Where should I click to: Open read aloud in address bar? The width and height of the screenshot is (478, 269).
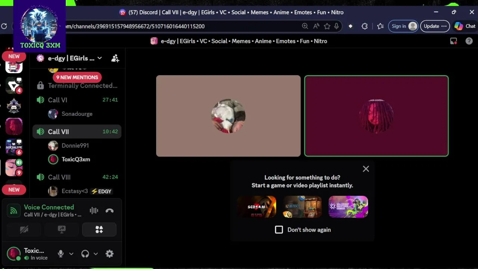pyautogui.click(x=316, y=26)
